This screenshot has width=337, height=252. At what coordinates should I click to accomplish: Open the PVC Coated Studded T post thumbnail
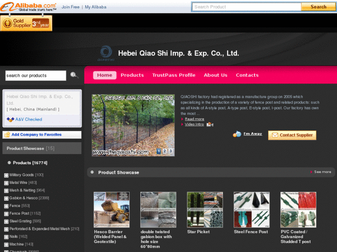(x=299, y=209)
